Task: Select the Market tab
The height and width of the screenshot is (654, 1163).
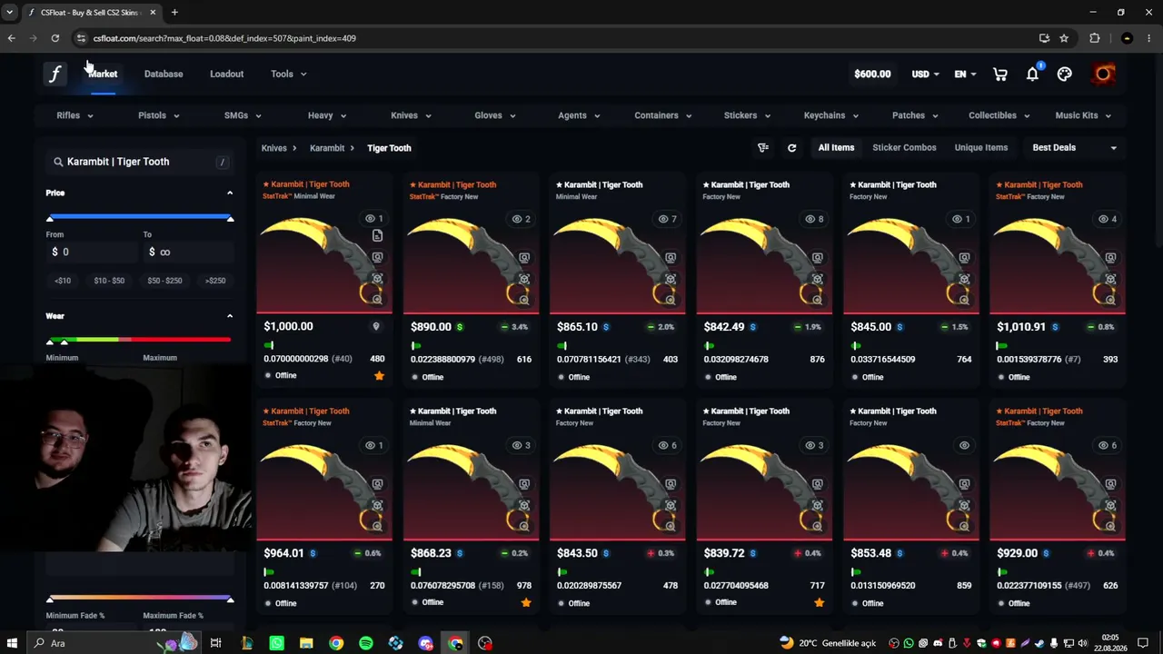Action: (x=103, y=74)
